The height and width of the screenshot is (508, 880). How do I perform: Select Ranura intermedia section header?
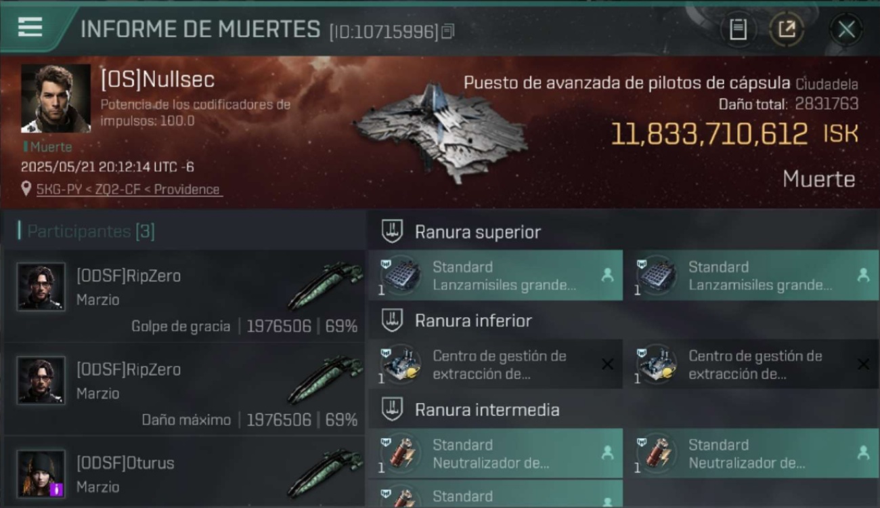[487, 410]
